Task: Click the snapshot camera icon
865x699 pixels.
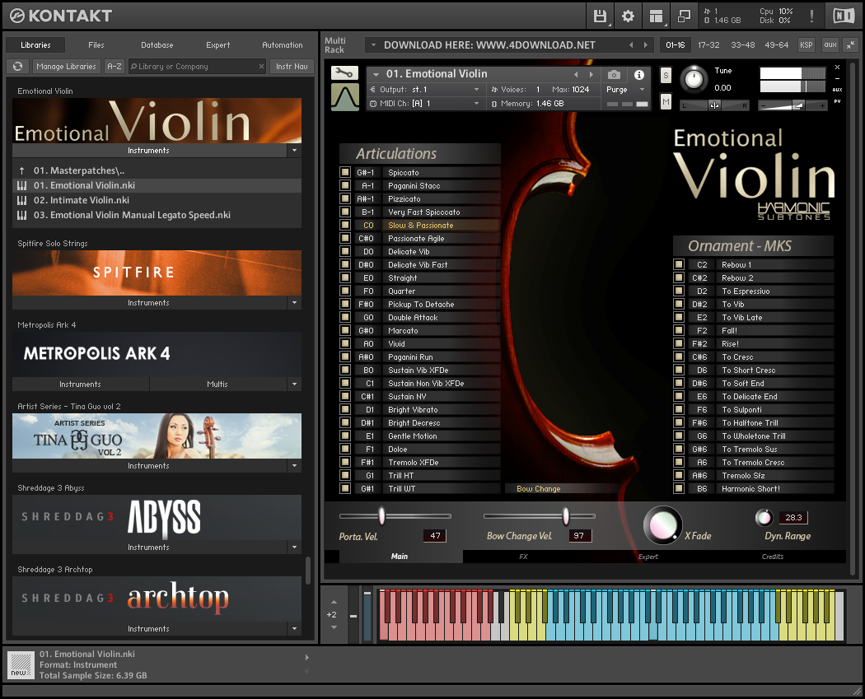Action: pyautogui.click(x=614, y=74)
